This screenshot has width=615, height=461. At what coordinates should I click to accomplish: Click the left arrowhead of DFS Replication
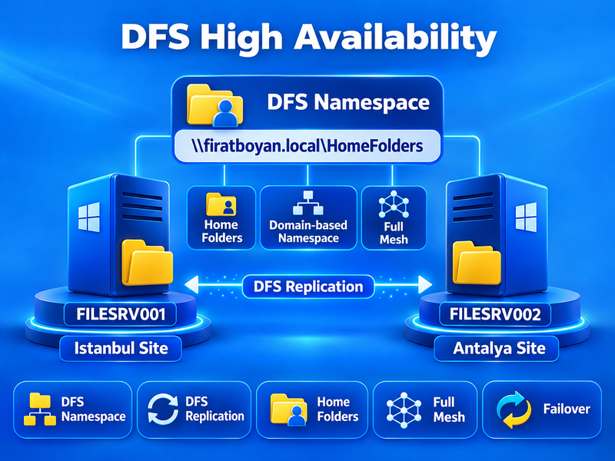(191, 284)
